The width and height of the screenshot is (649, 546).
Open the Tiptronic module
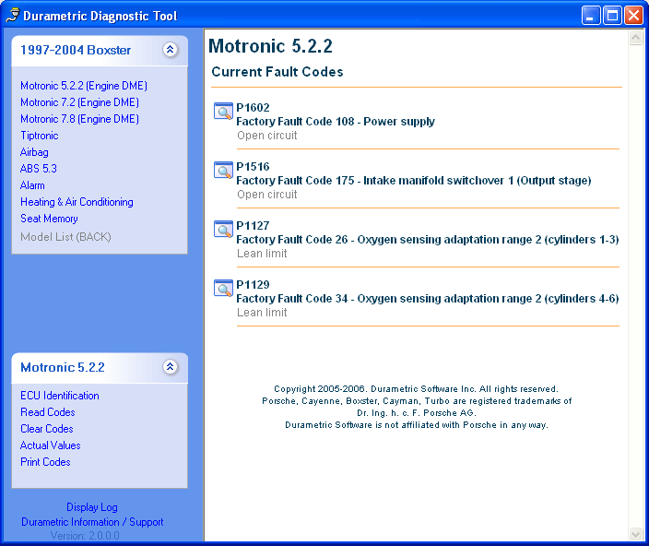40,136
